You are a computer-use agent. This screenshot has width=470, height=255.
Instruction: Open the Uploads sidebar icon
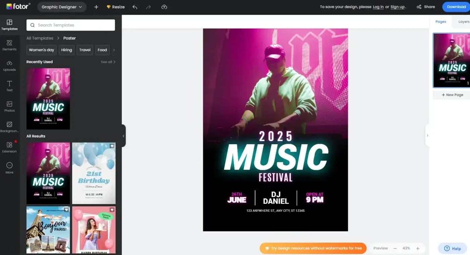pos(9,66)
